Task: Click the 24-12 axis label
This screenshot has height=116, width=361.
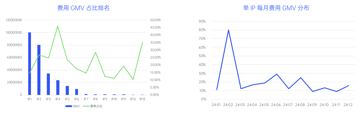Action: click(x=348, y=105)
